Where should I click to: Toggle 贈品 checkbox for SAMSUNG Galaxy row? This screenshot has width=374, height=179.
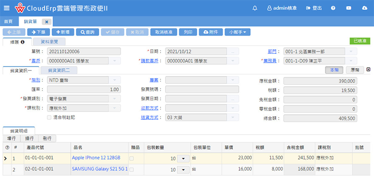point(132,169)
